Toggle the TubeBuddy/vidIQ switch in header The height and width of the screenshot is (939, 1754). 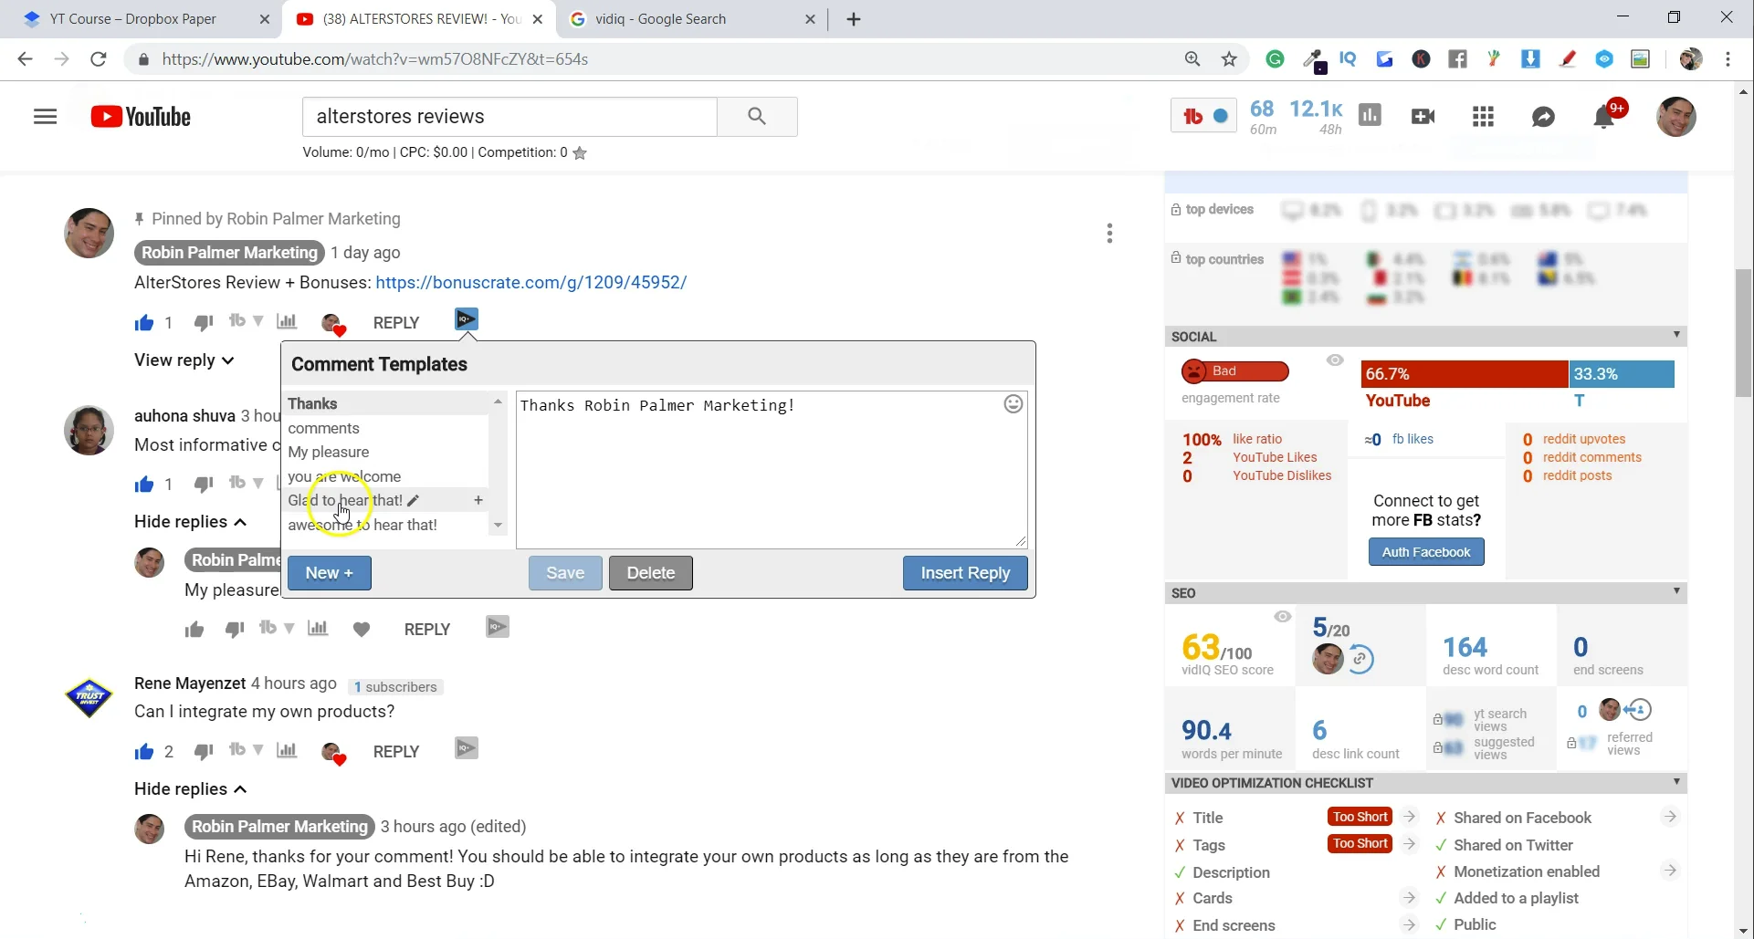click(1204, 117)
